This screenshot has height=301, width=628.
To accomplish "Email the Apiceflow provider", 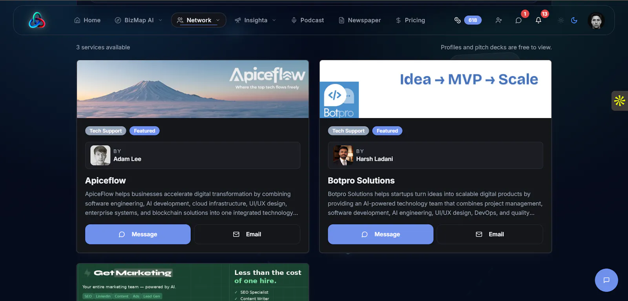I will (x=247, y=234).
